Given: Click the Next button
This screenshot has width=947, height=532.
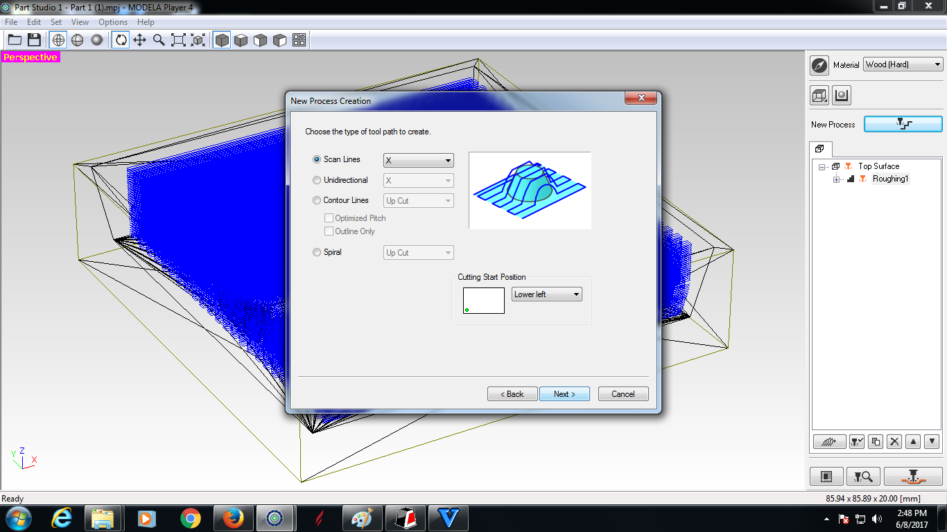Looking at the screenshot, I should coord(564,394).
